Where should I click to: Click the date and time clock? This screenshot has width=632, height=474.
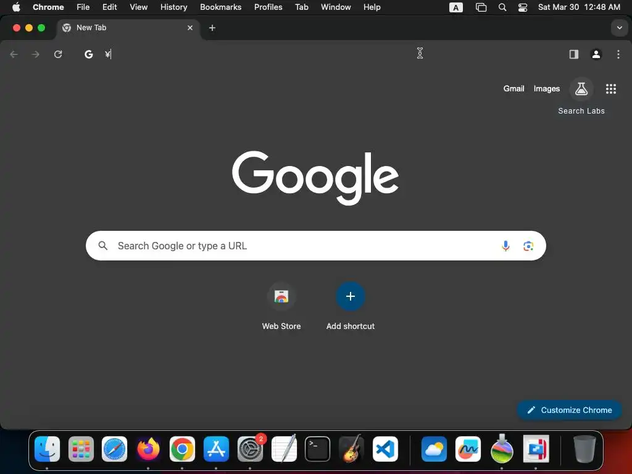click(x=579, y=7)
